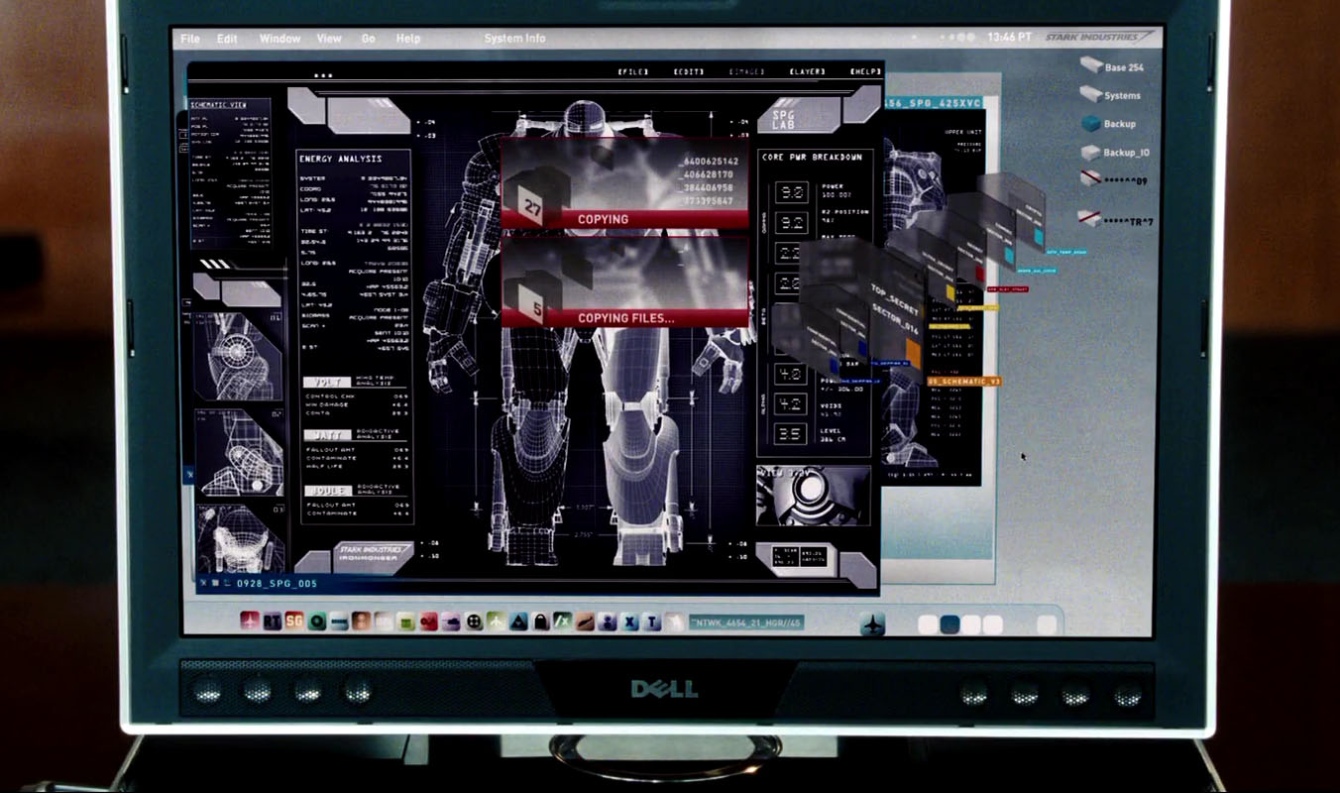Select the blue square in dock tray
This screenshot has width=1340, height=793.
[x=949, y=624]
